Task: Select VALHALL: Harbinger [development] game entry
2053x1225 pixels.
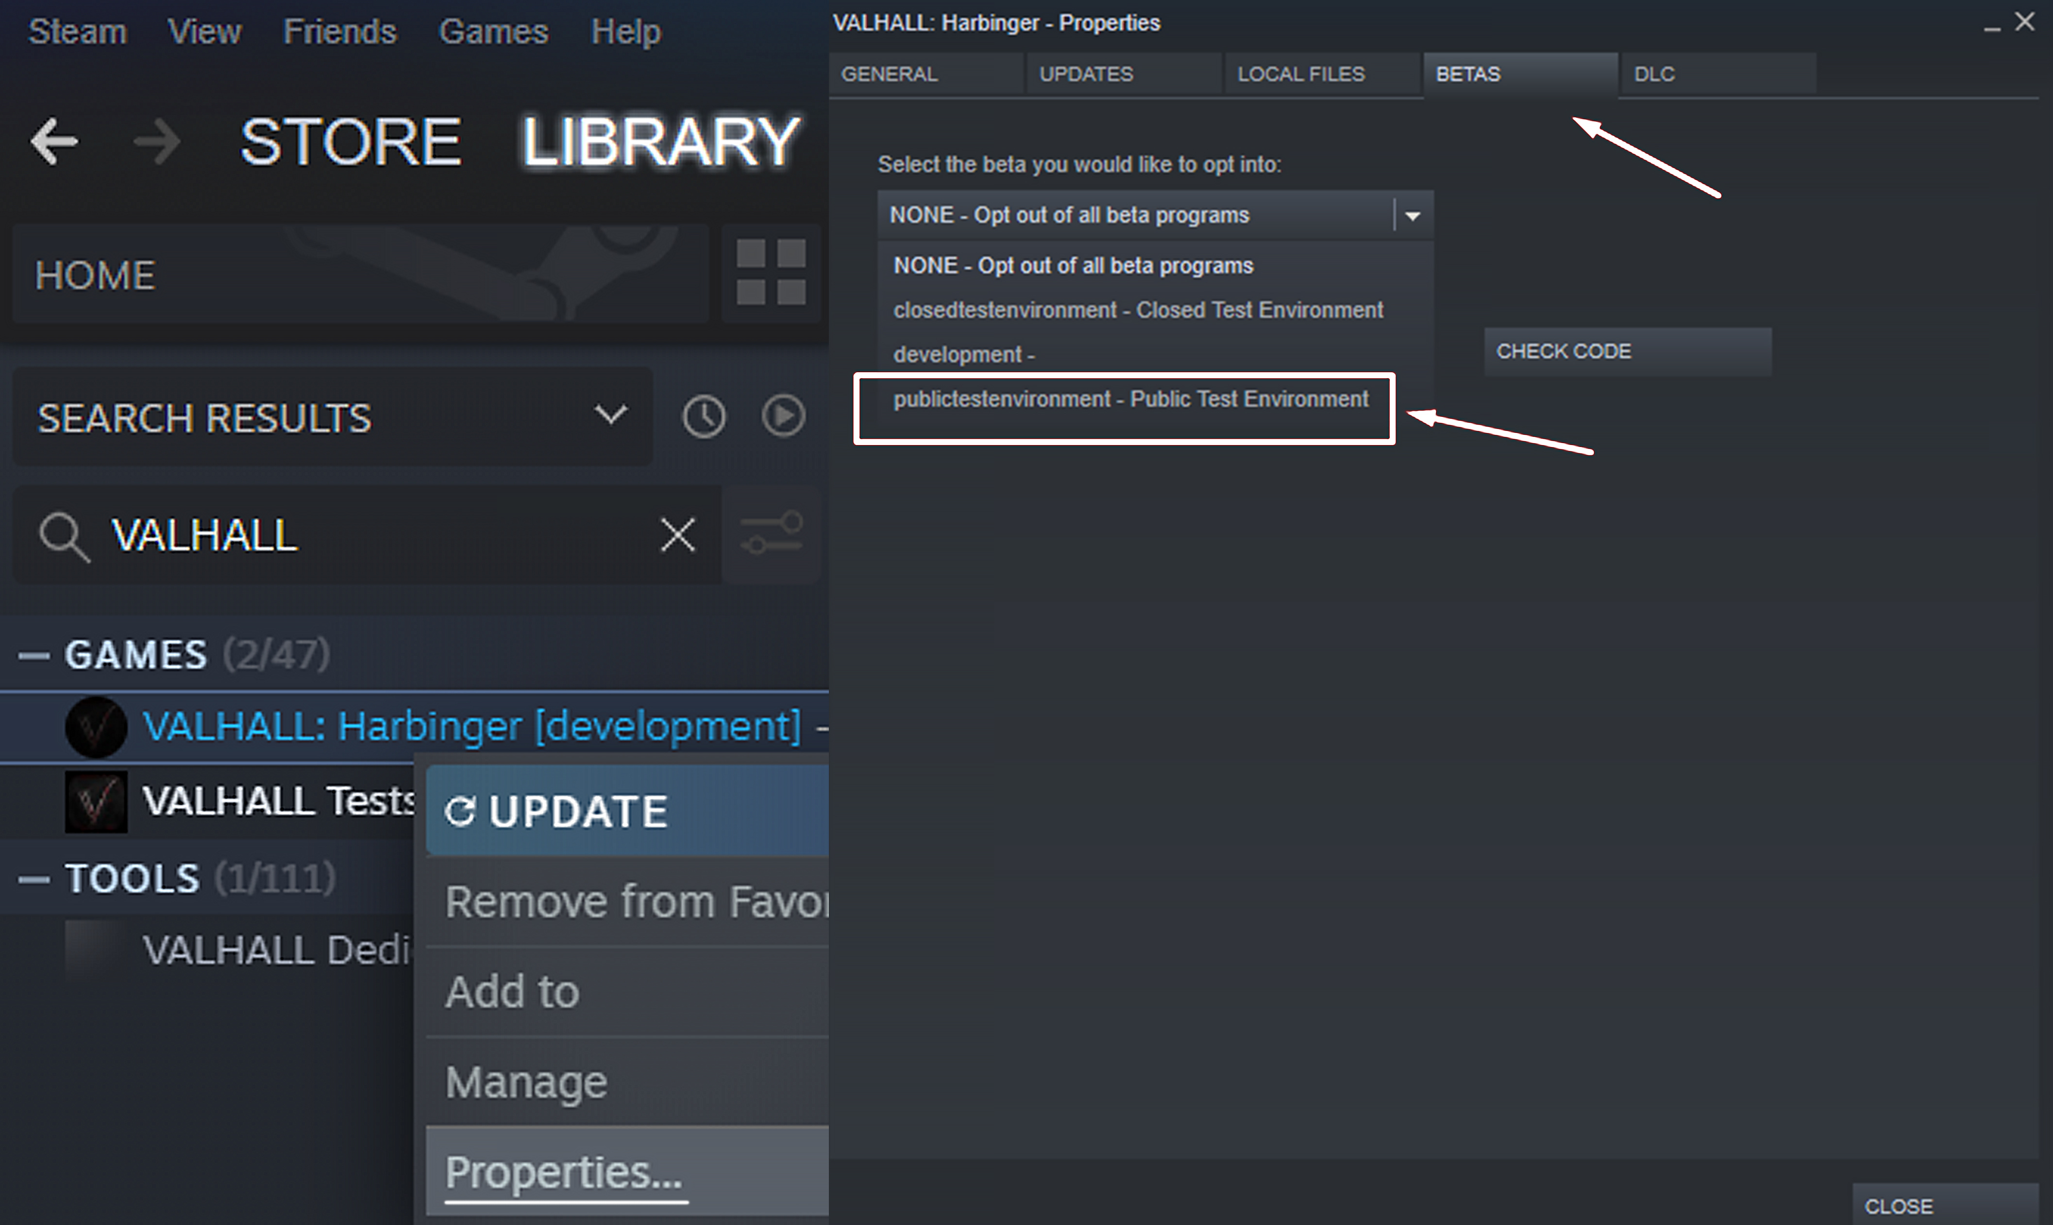Action: click(x=471, y=727)
